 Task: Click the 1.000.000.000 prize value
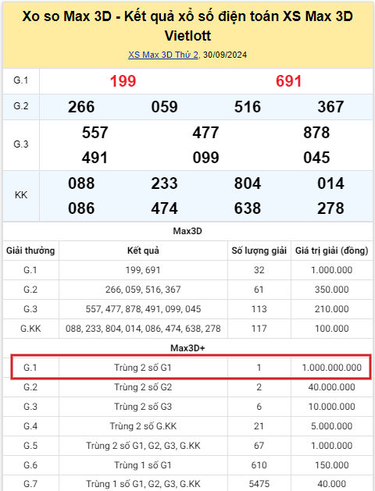coord(332,368)
